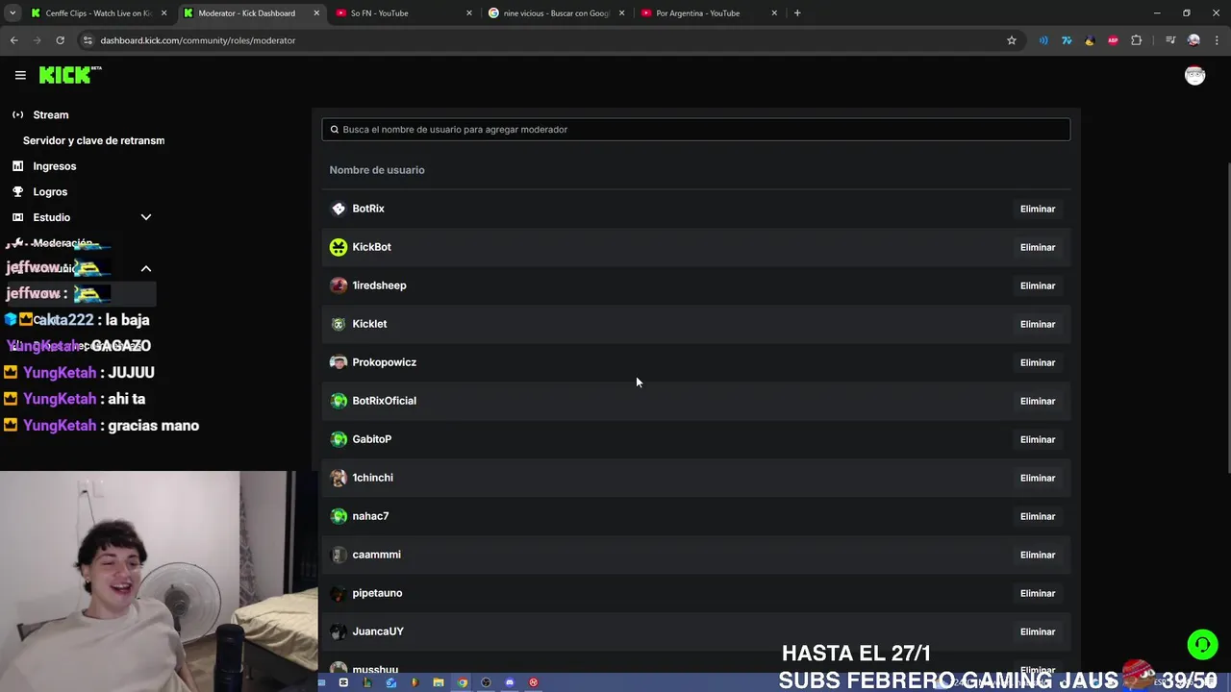This screenshot has height=692, width=1231.
Task: Remove nahac7 as moderator
Action: [x=1038, y=516]
